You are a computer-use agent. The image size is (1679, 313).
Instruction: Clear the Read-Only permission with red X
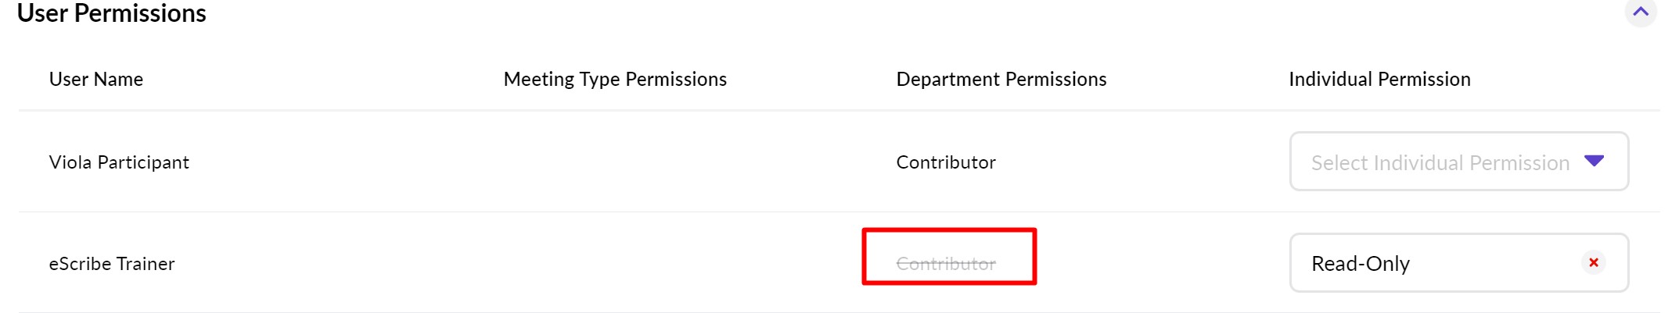click(1593, 262)
